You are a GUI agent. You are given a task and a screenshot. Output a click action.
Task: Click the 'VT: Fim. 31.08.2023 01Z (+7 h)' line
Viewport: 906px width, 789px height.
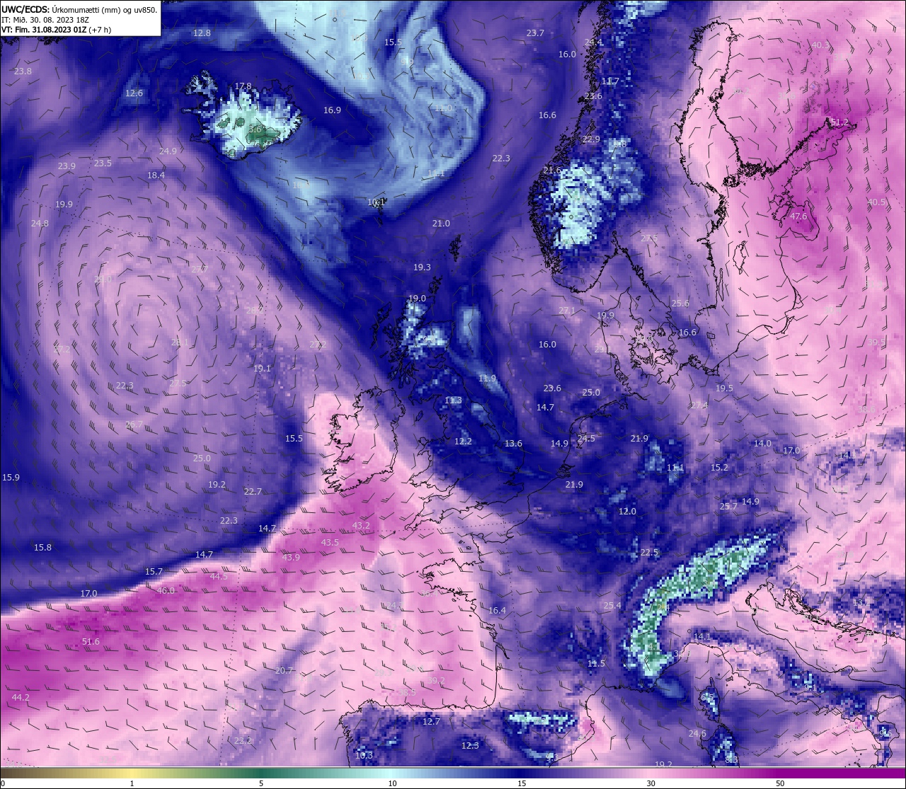click(56, 30)
